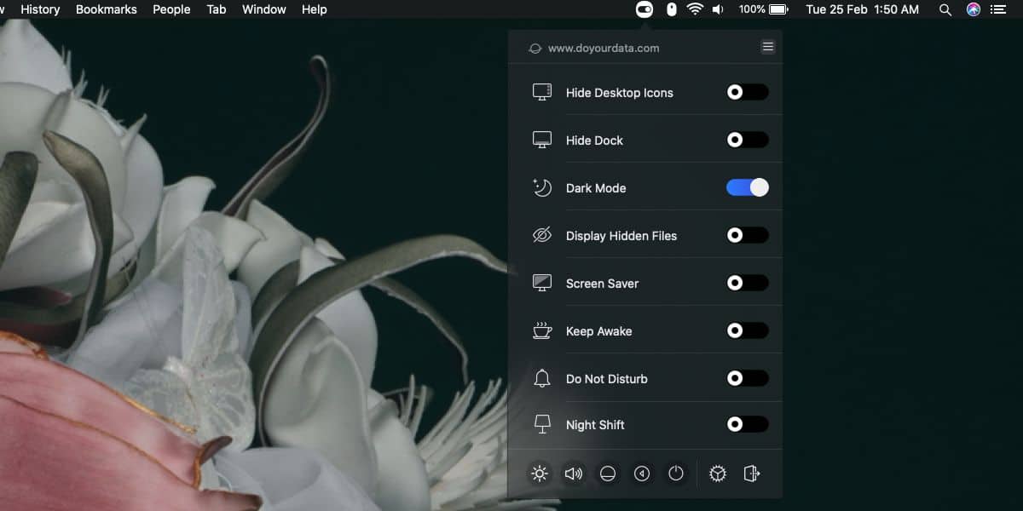Click the battery icon showing 100%
Screen dimensions: 1023x511
778,9
